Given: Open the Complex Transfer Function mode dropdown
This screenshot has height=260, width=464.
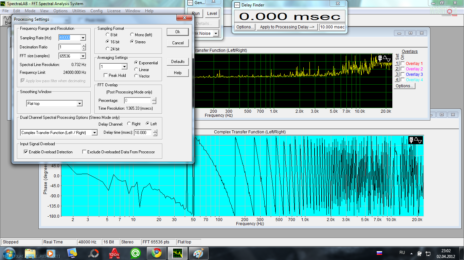Looking at the screenshot, I should point(95,133).
